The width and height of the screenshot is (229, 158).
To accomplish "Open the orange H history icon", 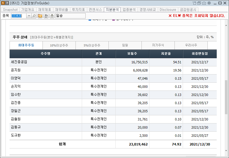I will click(40, 16).
